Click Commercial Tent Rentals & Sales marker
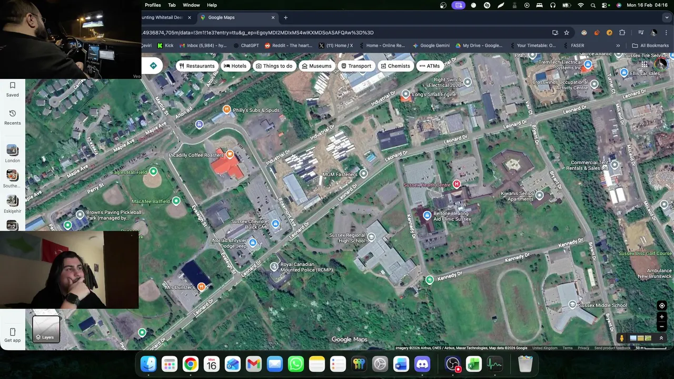The image size is (674, 379). [x=614, y=165]
